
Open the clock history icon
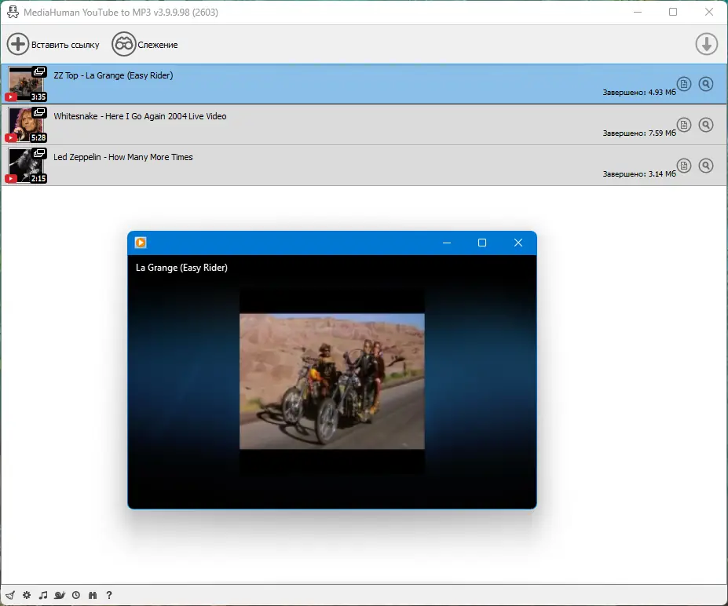pyautogui.click(x=76, y=595)
